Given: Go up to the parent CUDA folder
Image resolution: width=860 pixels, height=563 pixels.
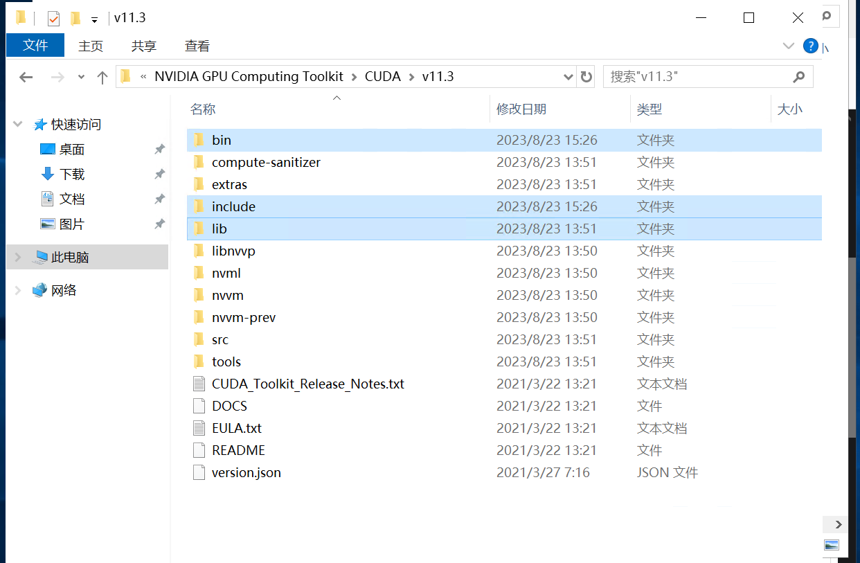Looking at the screenshot, I should (102, 77).
